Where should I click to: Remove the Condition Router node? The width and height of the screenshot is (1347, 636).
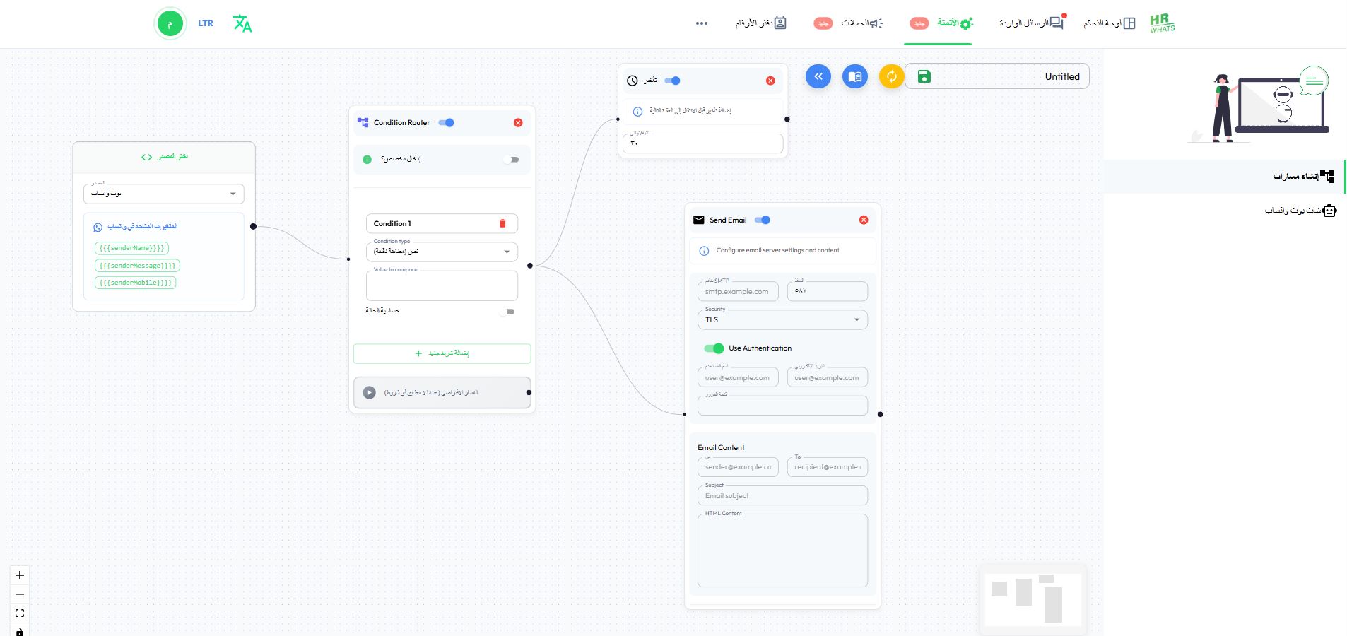pyautogui.click(x=518, y=123)
